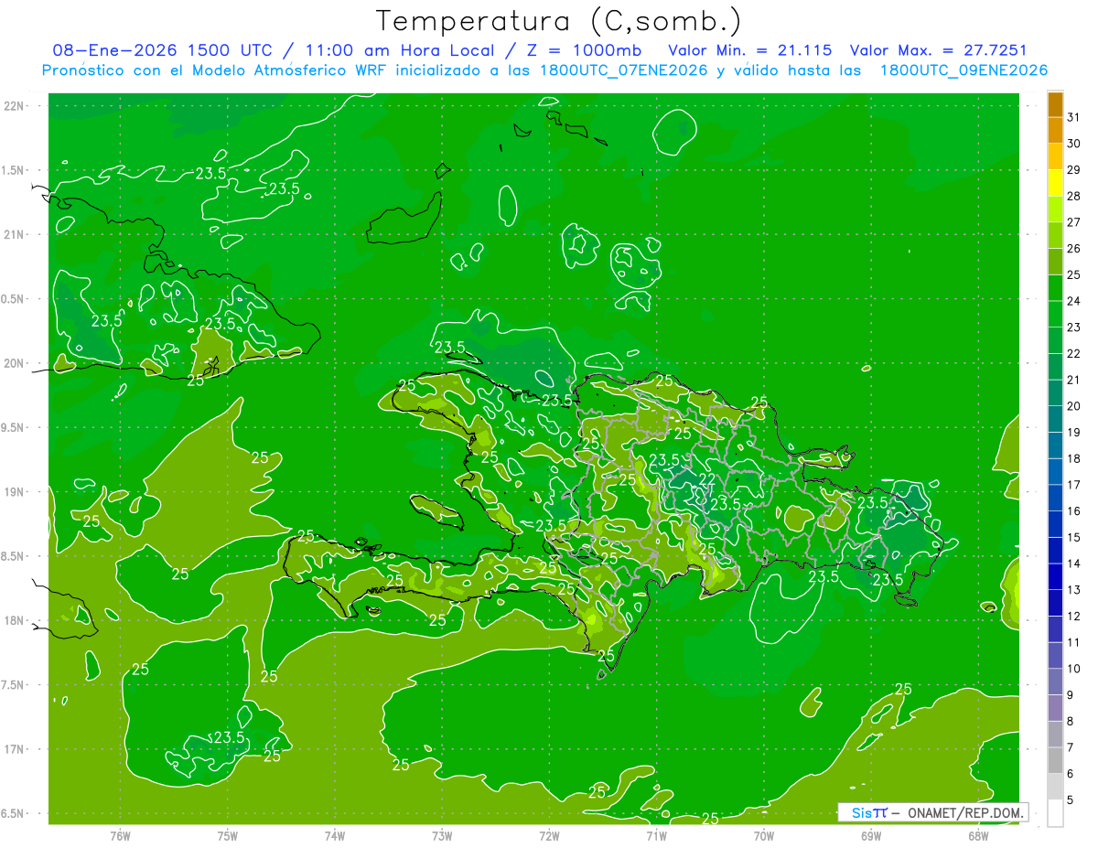Screen dimensions: 1098x848
Task: Click the legend value label "28"
Action: click(x=1073, y=196)
